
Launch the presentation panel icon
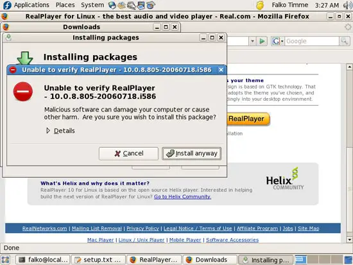coord(141,5)
